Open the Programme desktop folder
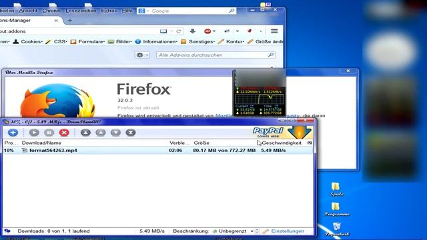The width and height of the screenshot is (427, 240). [336, 209]
